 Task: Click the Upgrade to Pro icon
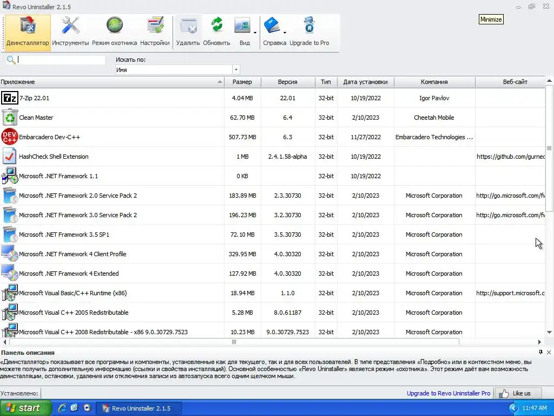point(309,26)
